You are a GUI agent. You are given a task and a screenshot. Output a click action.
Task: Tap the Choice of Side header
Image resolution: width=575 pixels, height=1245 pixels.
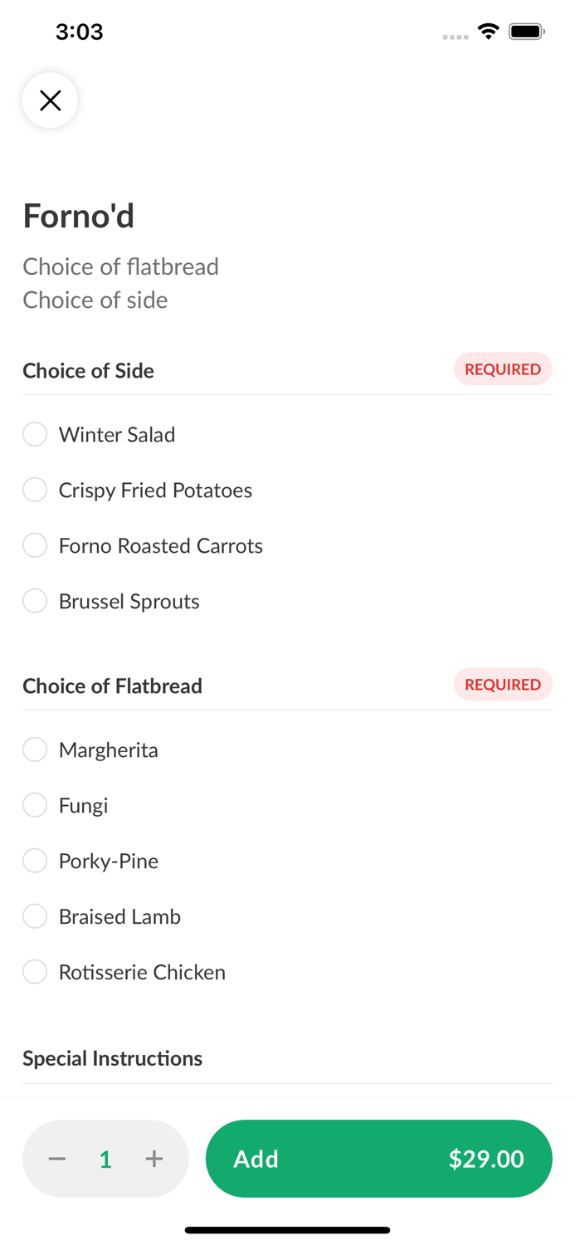click(89, 370)
